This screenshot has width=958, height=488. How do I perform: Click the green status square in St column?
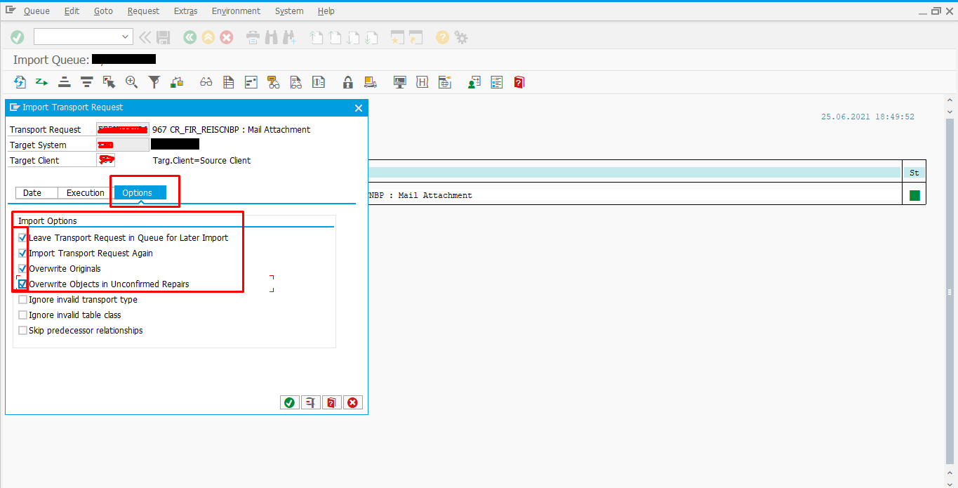pos(914,195)
